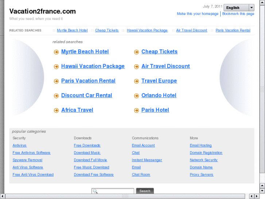This screenshot has height=199, width=265.
Task: Open Free Antivirus Software link
Action: tap(31, 153)
